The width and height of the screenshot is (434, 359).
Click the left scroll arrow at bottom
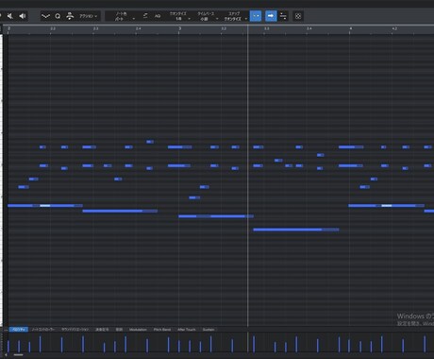pyautogui.click(x=6, y=355)
